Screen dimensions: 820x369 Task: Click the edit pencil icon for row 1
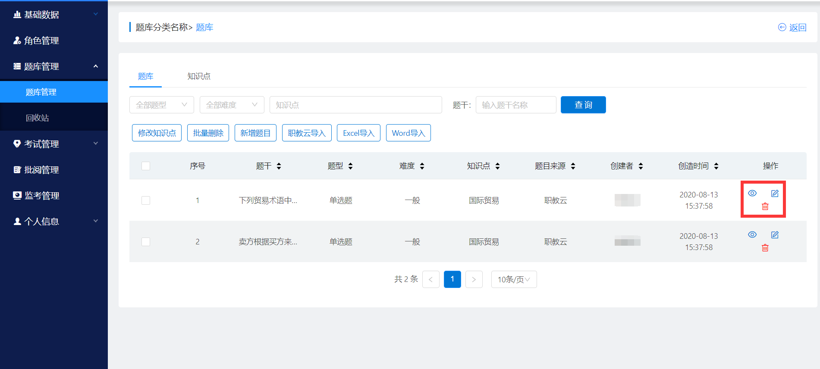click(x=775, y=193)
